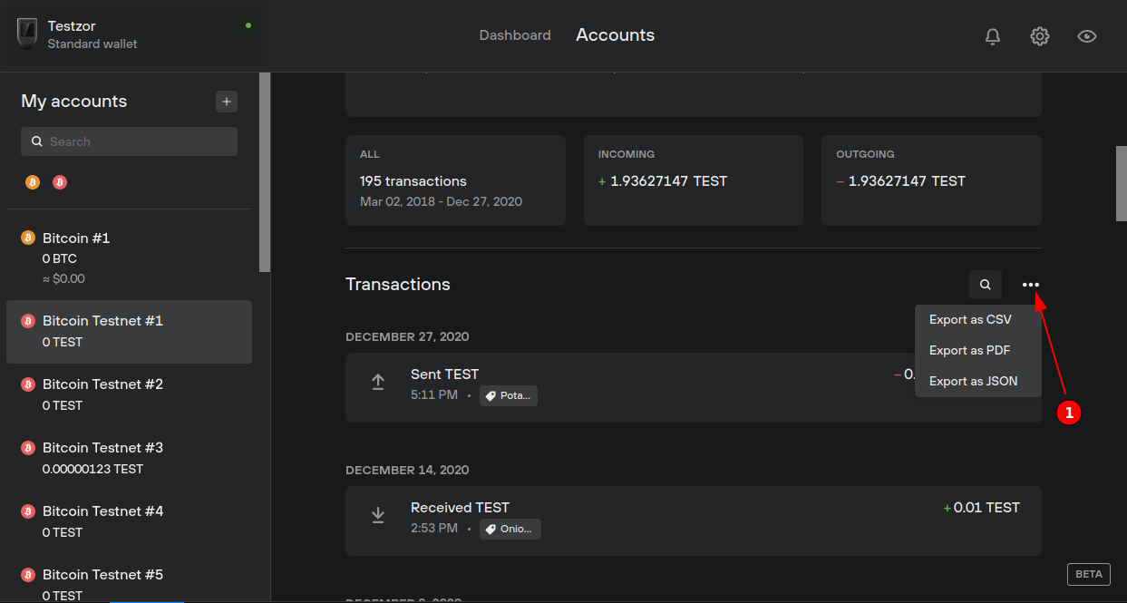Switch to the Dashboard tab

click(x=515, y=35)
